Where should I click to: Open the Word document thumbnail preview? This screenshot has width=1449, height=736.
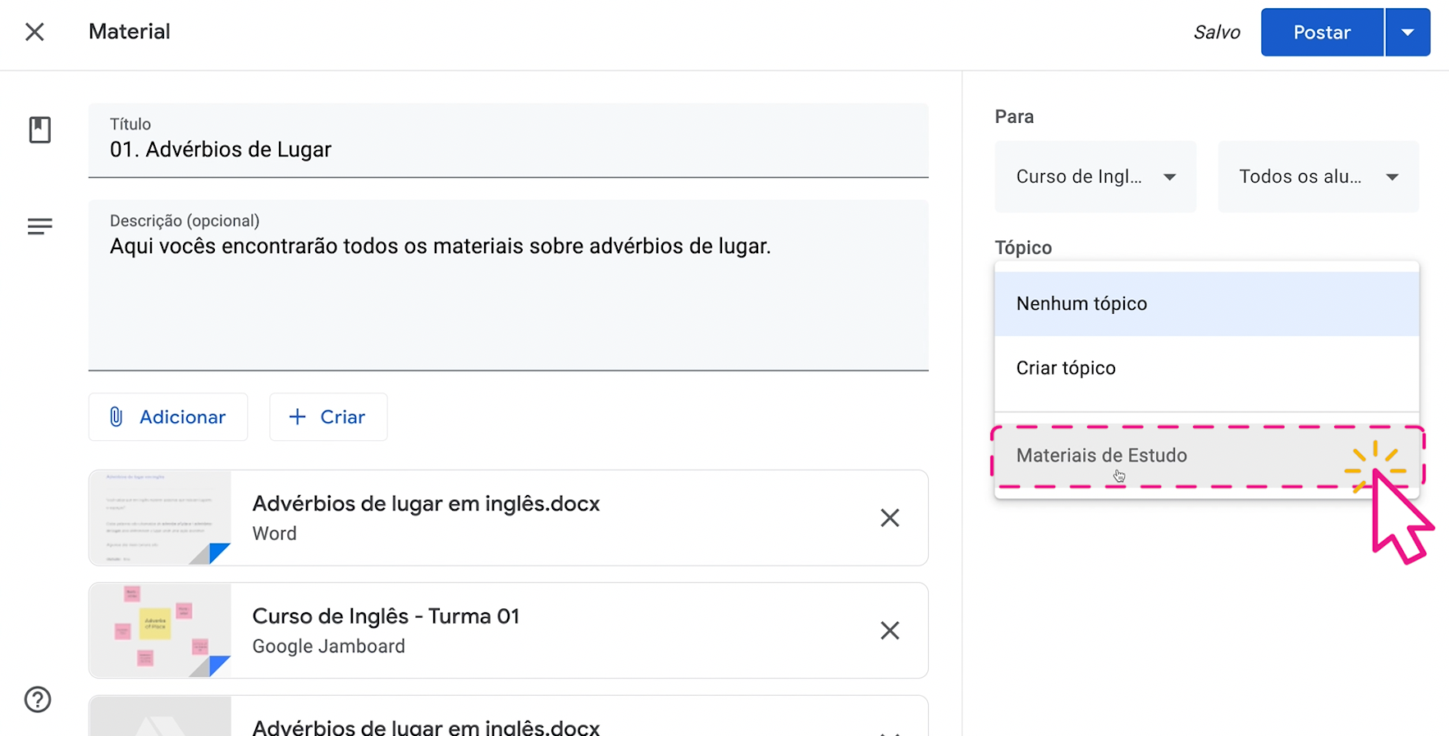(160, 518)
